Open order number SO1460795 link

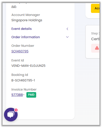click(x=20, y=51)
